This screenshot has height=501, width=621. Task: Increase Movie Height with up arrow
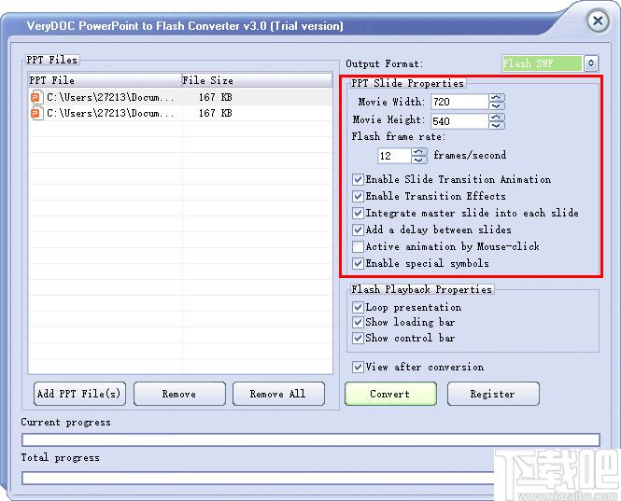click(497, 118)
